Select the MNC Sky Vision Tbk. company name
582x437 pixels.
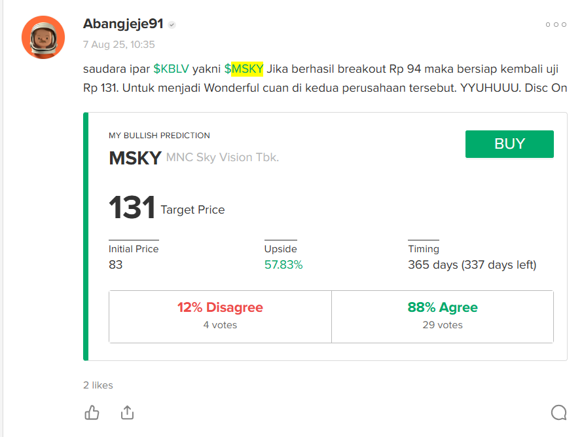pos(223,157)
